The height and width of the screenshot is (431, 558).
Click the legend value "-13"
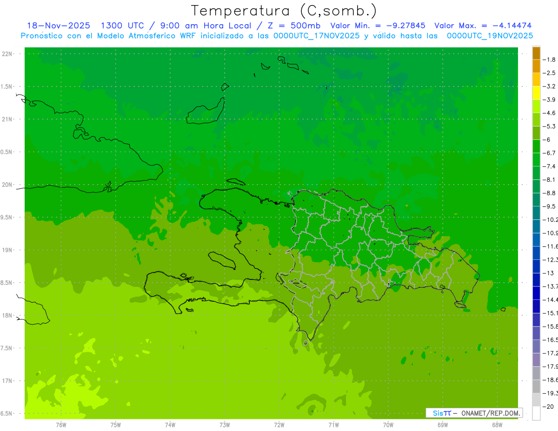[549, 273]
